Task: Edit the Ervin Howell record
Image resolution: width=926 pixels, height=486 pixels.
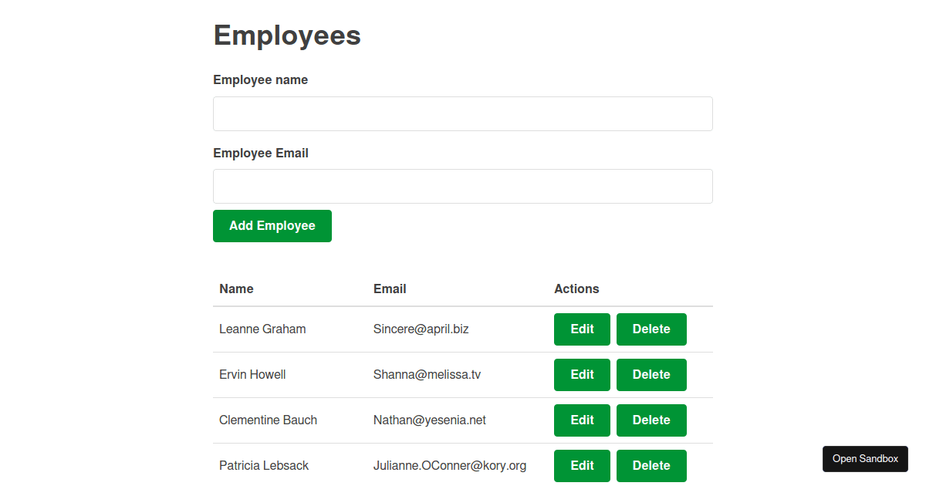Action: 581,374
